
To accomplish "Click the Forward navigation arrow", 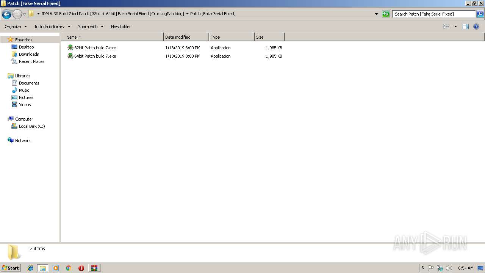I will pos(17,14).
